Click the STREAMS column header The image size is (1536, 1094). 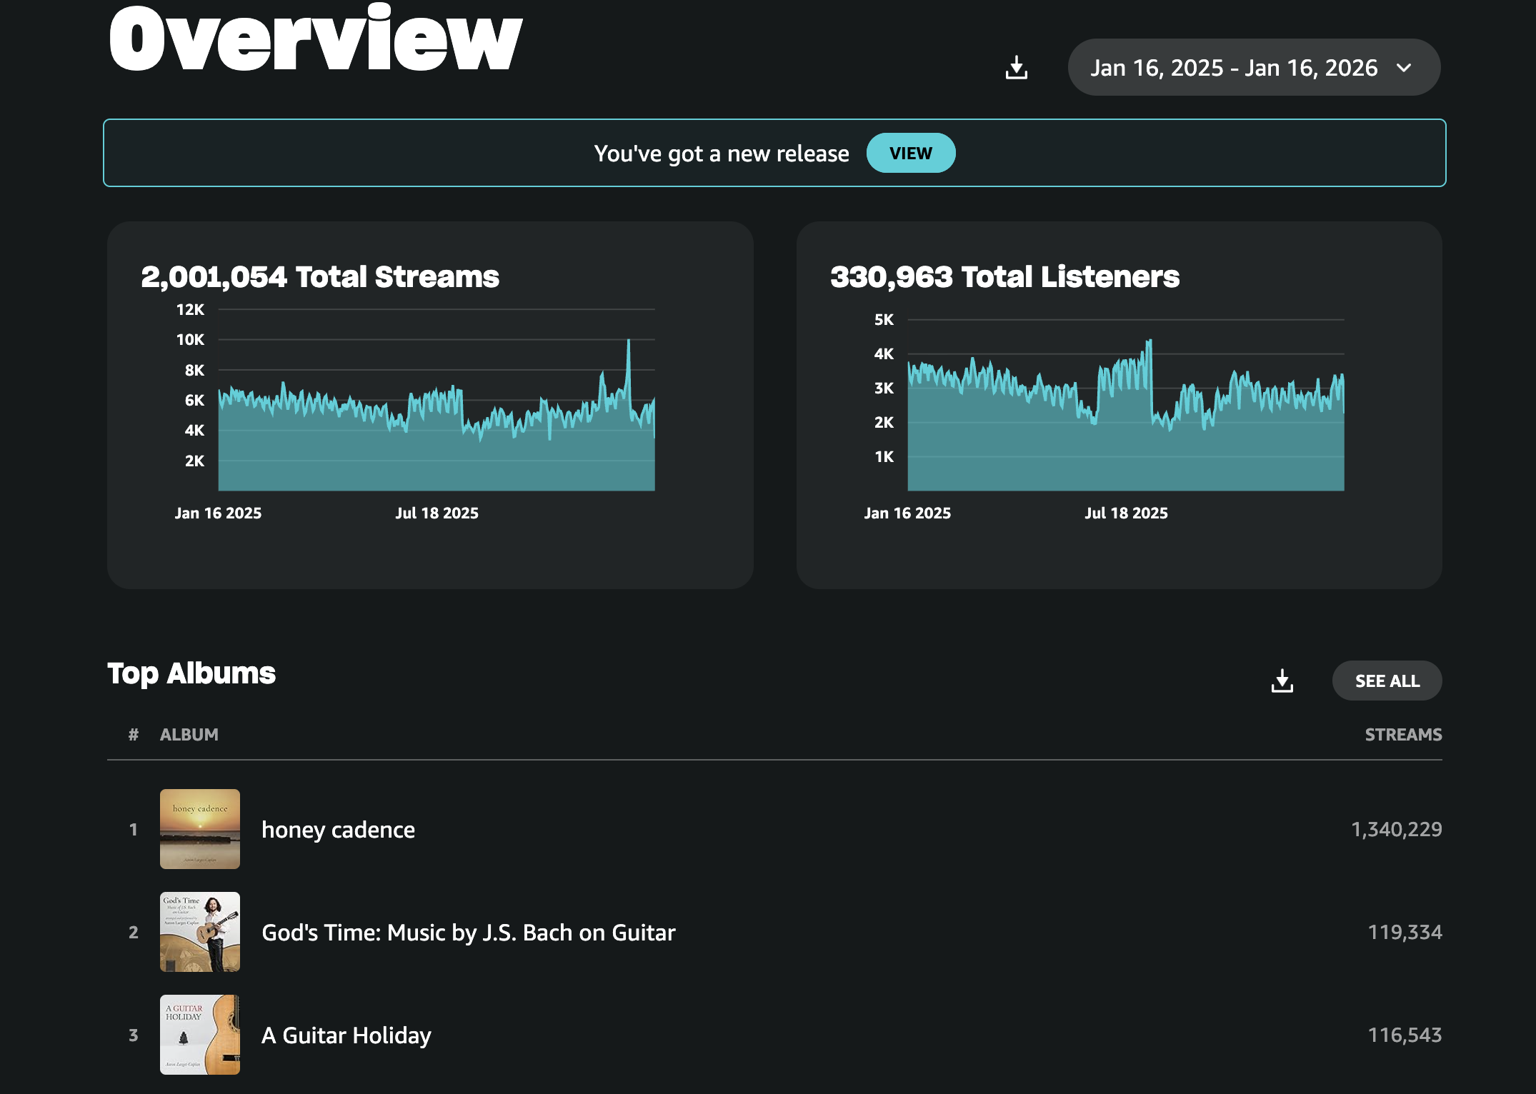(1403, 735)
